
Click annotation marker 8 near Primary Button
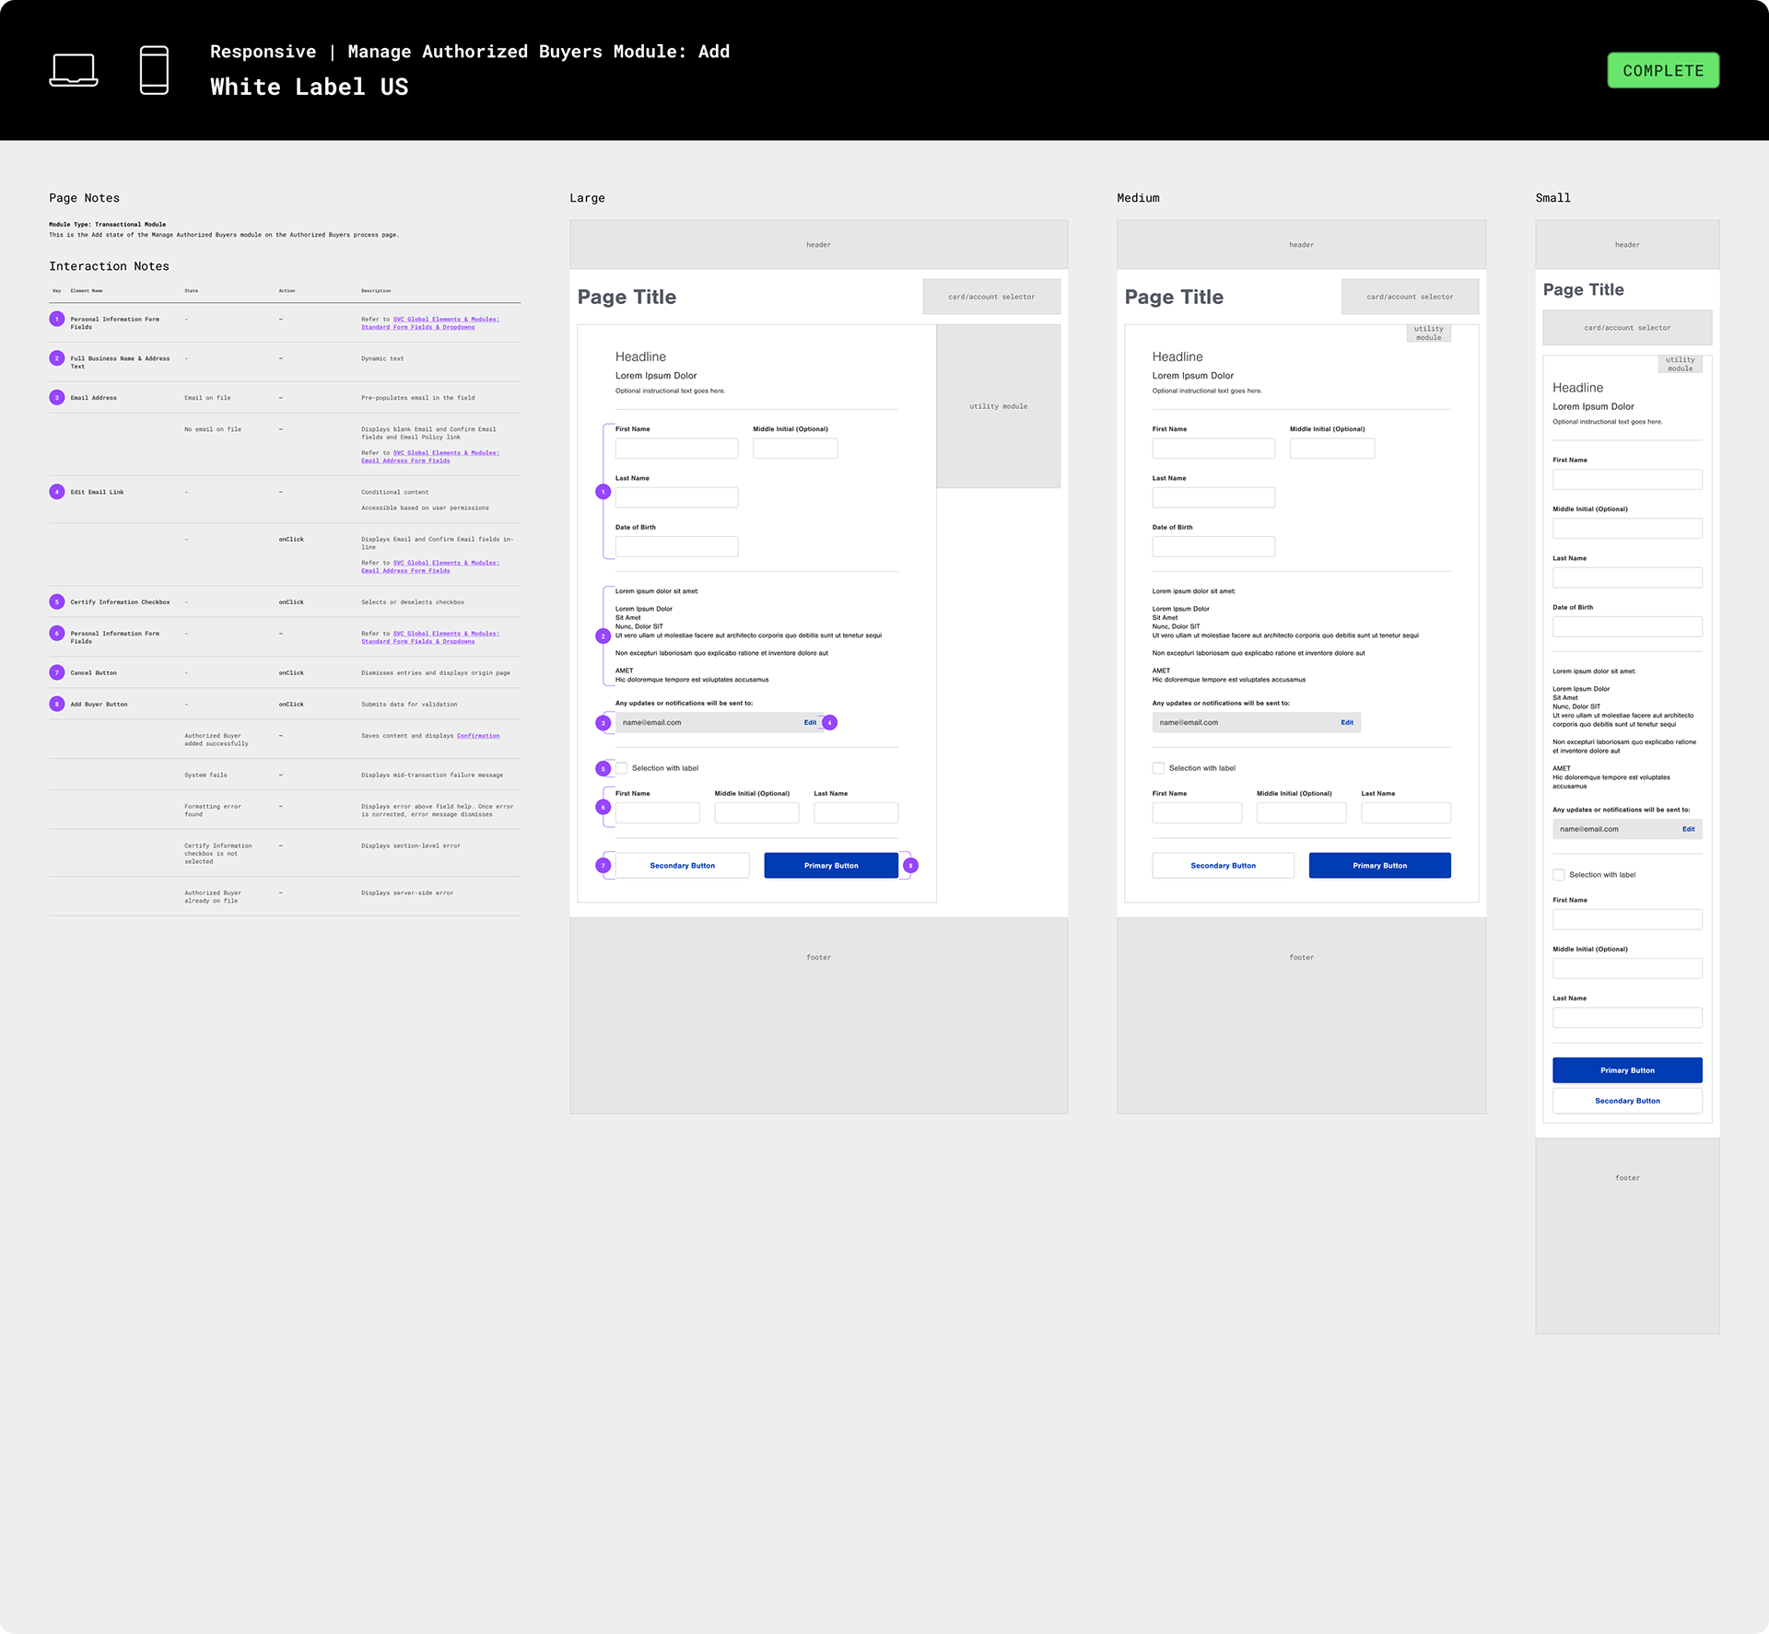pyautogui.click(x=910, y=866)
